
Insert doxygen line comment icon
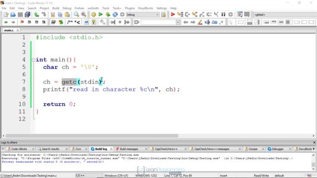click(x=77, y=22)
